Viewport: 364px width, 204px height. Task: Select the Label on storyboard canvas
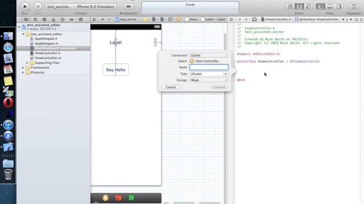(x=115, y=42)
